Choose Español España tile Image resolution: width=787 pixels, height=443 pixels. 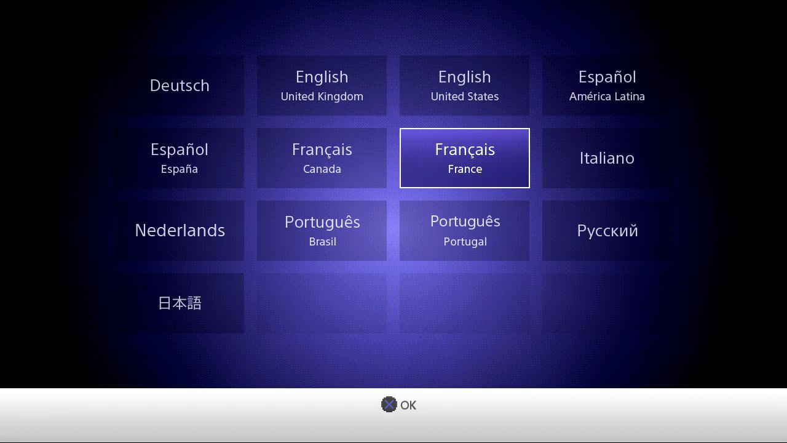point(180,158)
